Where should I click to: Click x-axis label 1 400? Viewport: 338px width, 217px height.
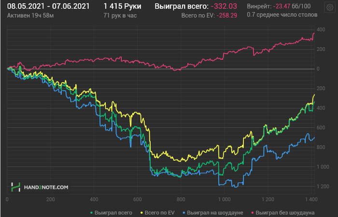click(x=311, y=199)
